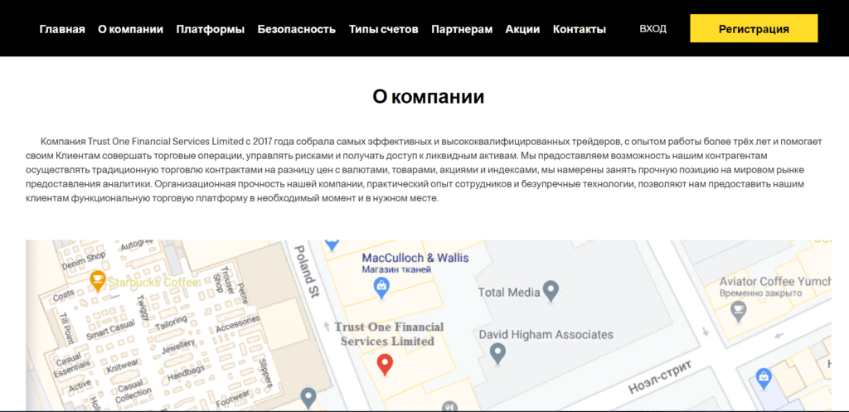This screenshot has width=849, height=412.
Task: Select the MacCulloch & Wallis shop marker
Action: pyautogui.click(x=381, y=288)
